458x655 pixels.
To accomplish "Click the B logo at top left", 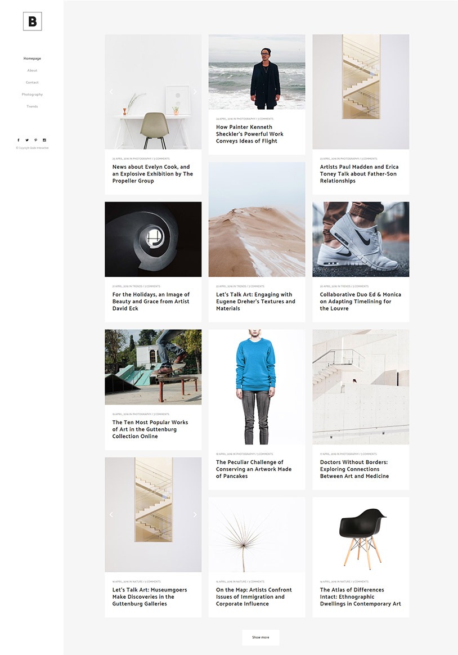I will click(x=33, y=21).
